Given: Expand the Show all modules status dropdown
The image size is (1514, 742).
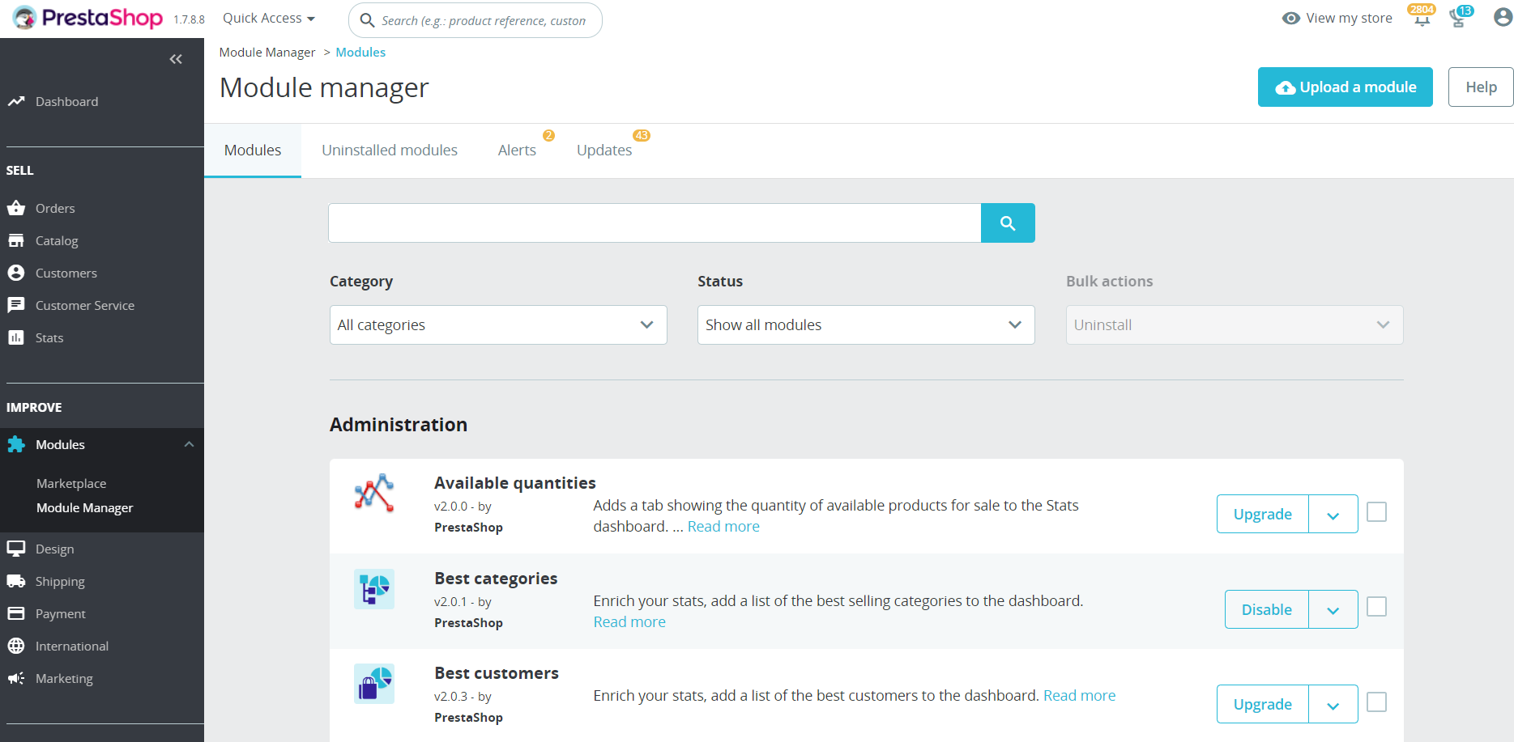Looking at the screenshot, I should pyautogui.click(x=865, y=325).
